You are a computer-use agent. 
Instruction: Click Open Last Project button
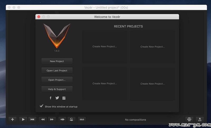coord(57,71)
